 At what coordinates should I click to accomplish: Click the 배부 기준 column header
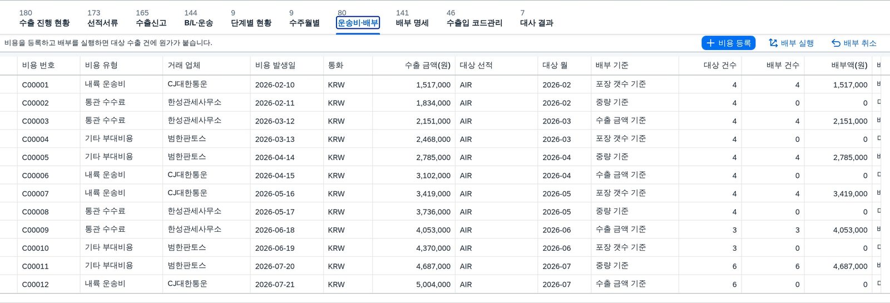[x=635, y=65]
